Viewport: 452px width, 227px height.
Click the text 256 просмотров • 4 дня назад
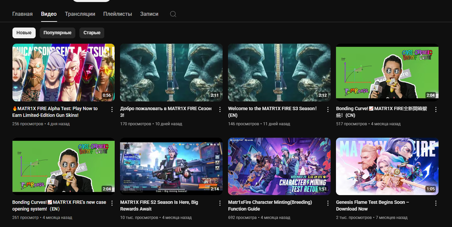point(41,124)
